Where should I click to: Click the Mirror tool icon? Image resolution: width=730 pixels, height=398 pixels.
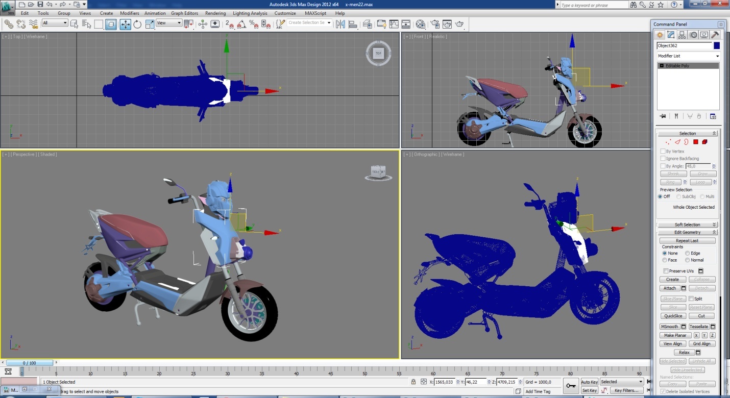pyautogui.click(x=340, y=24)
